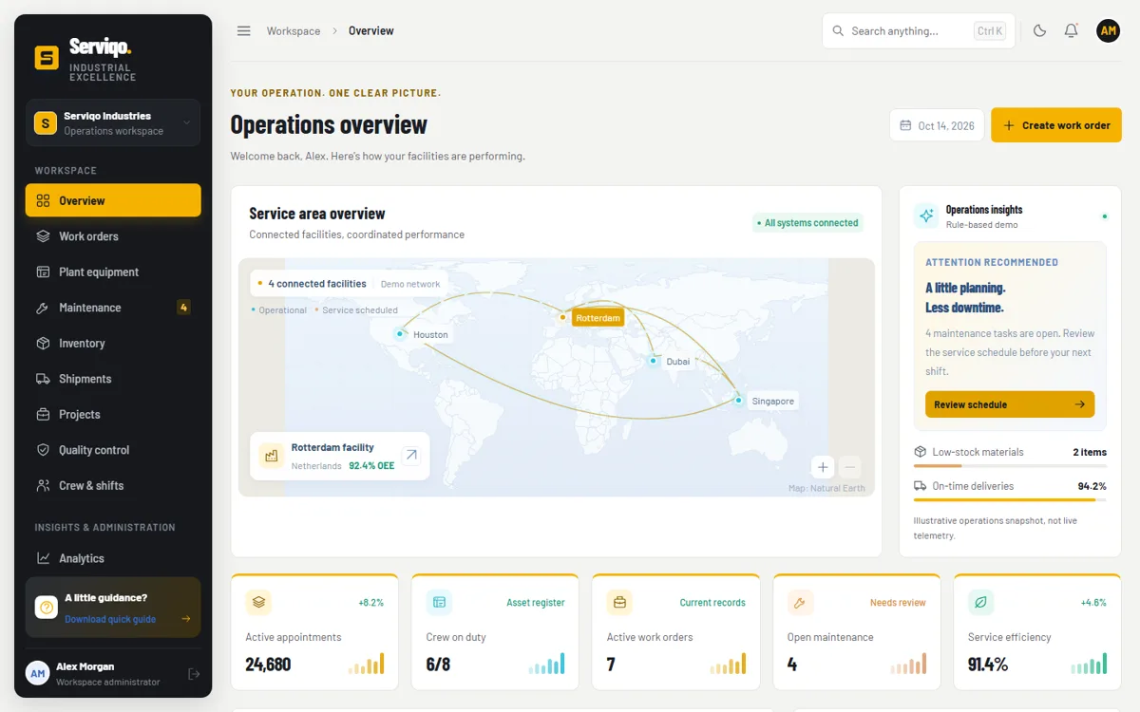Click the Asset register label

coord(536,603)
